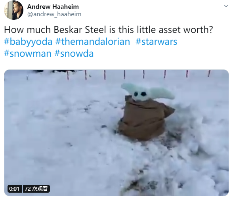
Task: Open the #starwars hashtag
Action: pyautogui.click(x=156, y=42)
